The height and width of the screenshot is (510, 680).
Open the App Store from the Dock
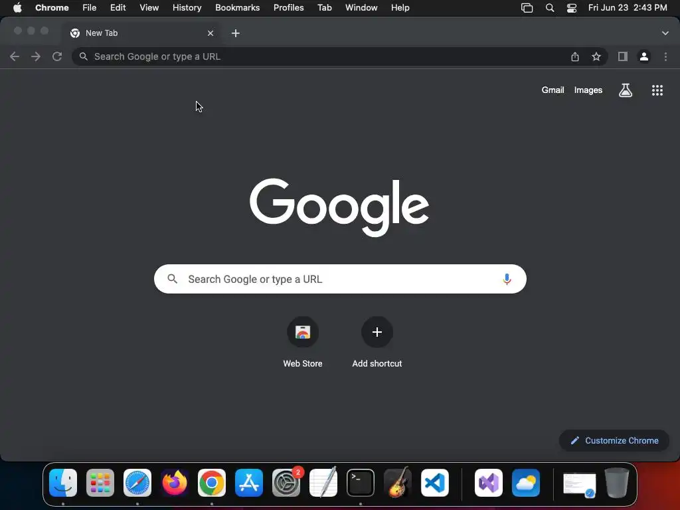pos(249,483)
